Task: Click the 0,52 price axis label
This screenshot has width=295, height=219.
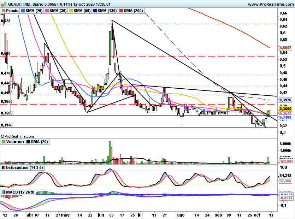Action: point(283,59)
